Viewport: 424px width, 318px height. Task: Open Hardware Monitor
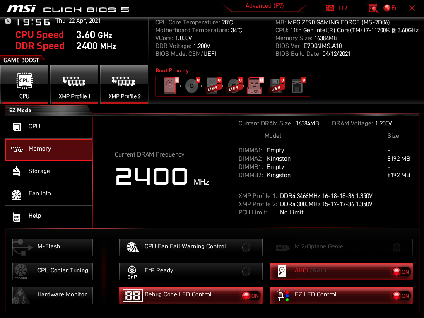click(x=53, y=296)
